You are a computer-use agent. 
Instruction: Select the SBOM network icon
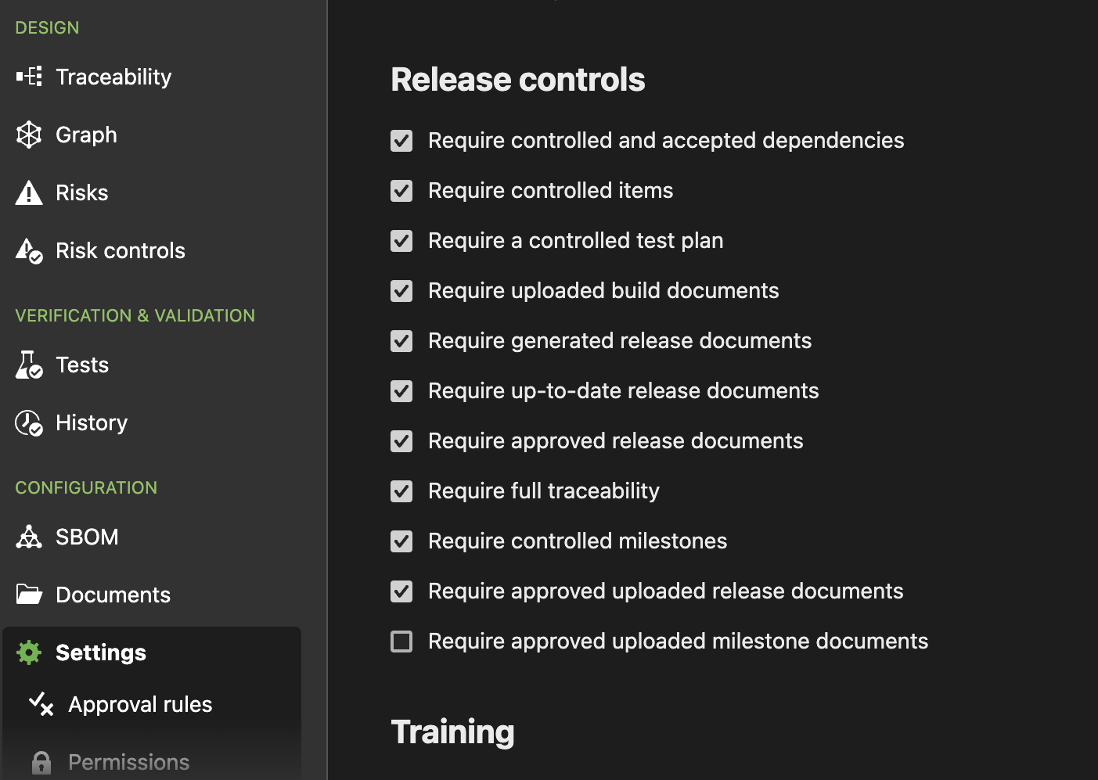click(x=29, y=537)
